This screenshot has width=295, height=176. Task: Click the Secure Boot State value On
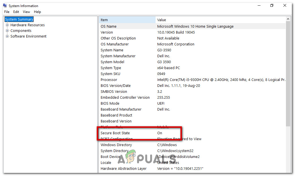[x=160, y=133]
